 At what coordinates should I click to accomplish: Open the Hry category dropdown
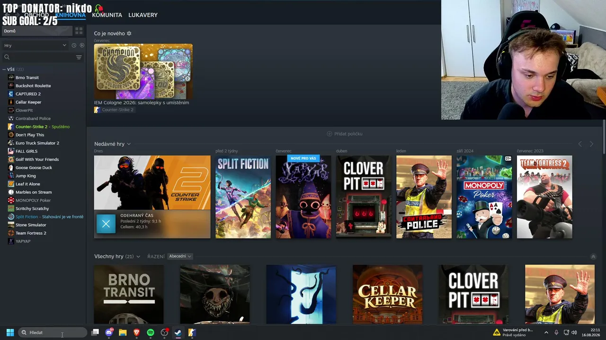tap(35, 45)
